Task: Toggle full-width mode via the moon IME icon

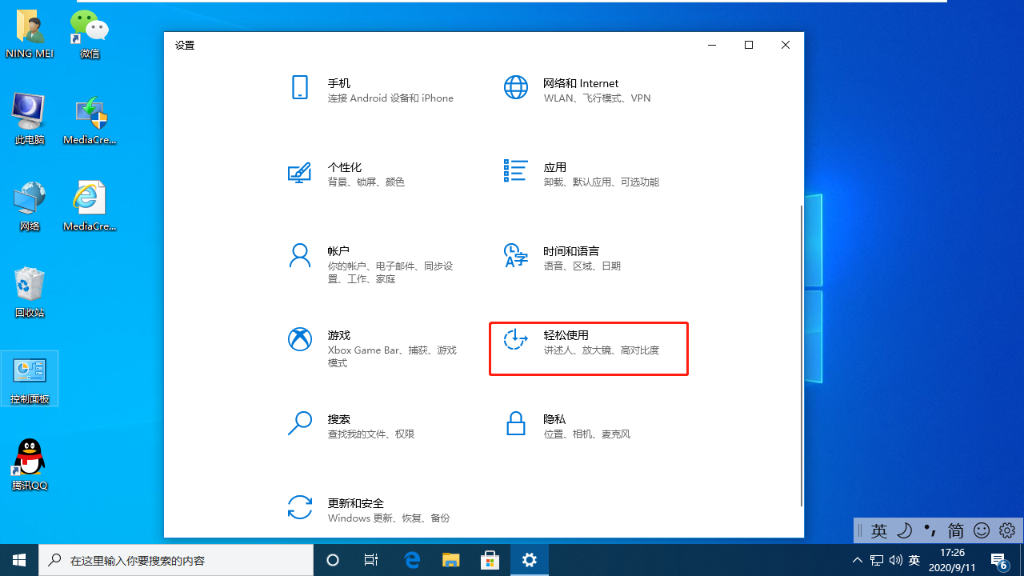Action: coord(905,530)
